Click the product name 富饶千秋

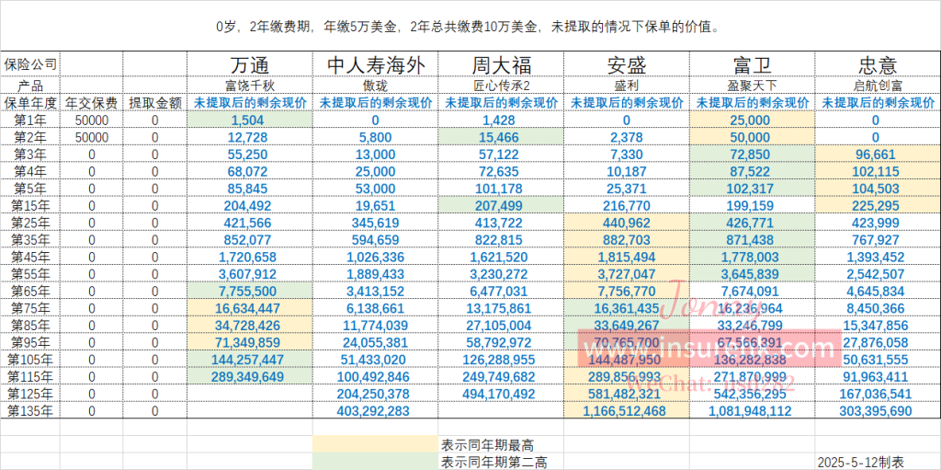pyautogui.click(x=250, y=86)
